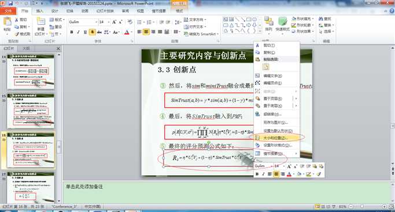The width and height of the screenshot is (395, 212).
Task: Open the Shape Outline dropdown
Action: tap(302, 25)
